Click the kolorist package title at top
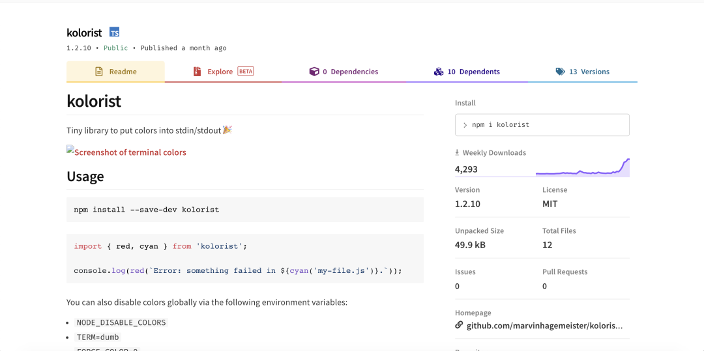 pyautogui.click(x=84, y=33)
